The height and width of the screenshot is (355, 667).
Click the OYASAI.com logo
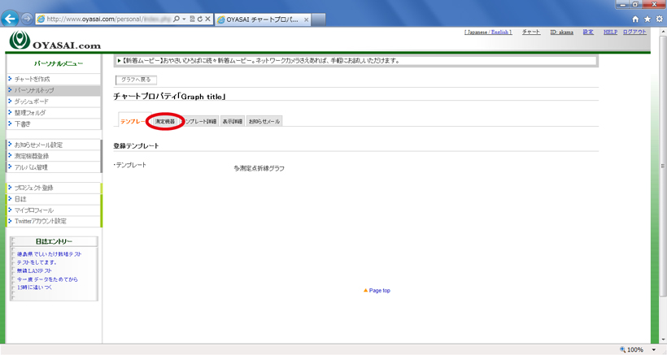pyautogui.click(x=54, y=41)
